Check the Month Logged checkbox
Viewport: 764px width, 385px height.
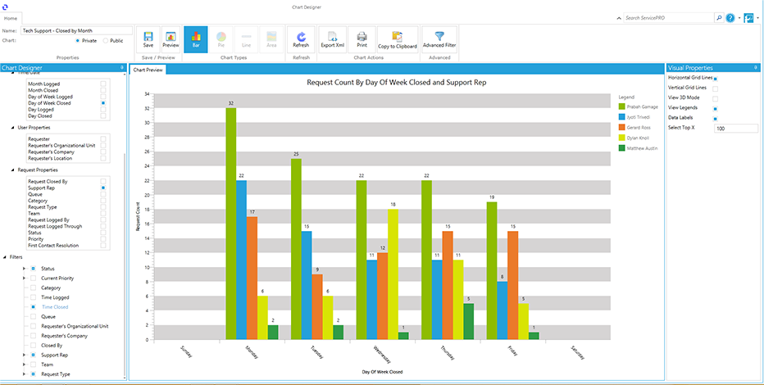[x=103, y=84]
